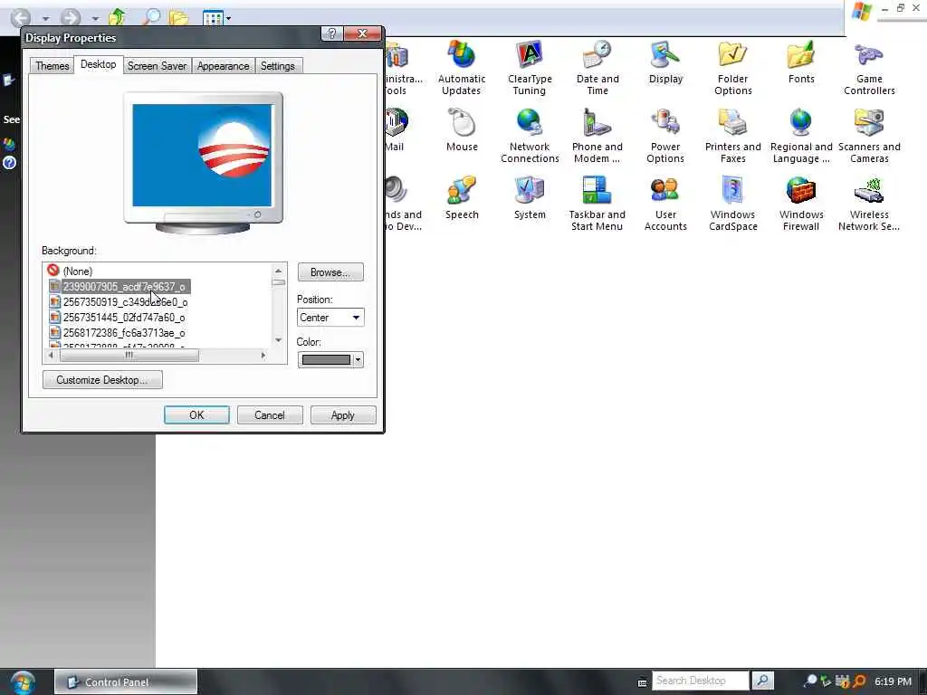Open Date and Time settings

pyautogui.click(x=597, y=68)
